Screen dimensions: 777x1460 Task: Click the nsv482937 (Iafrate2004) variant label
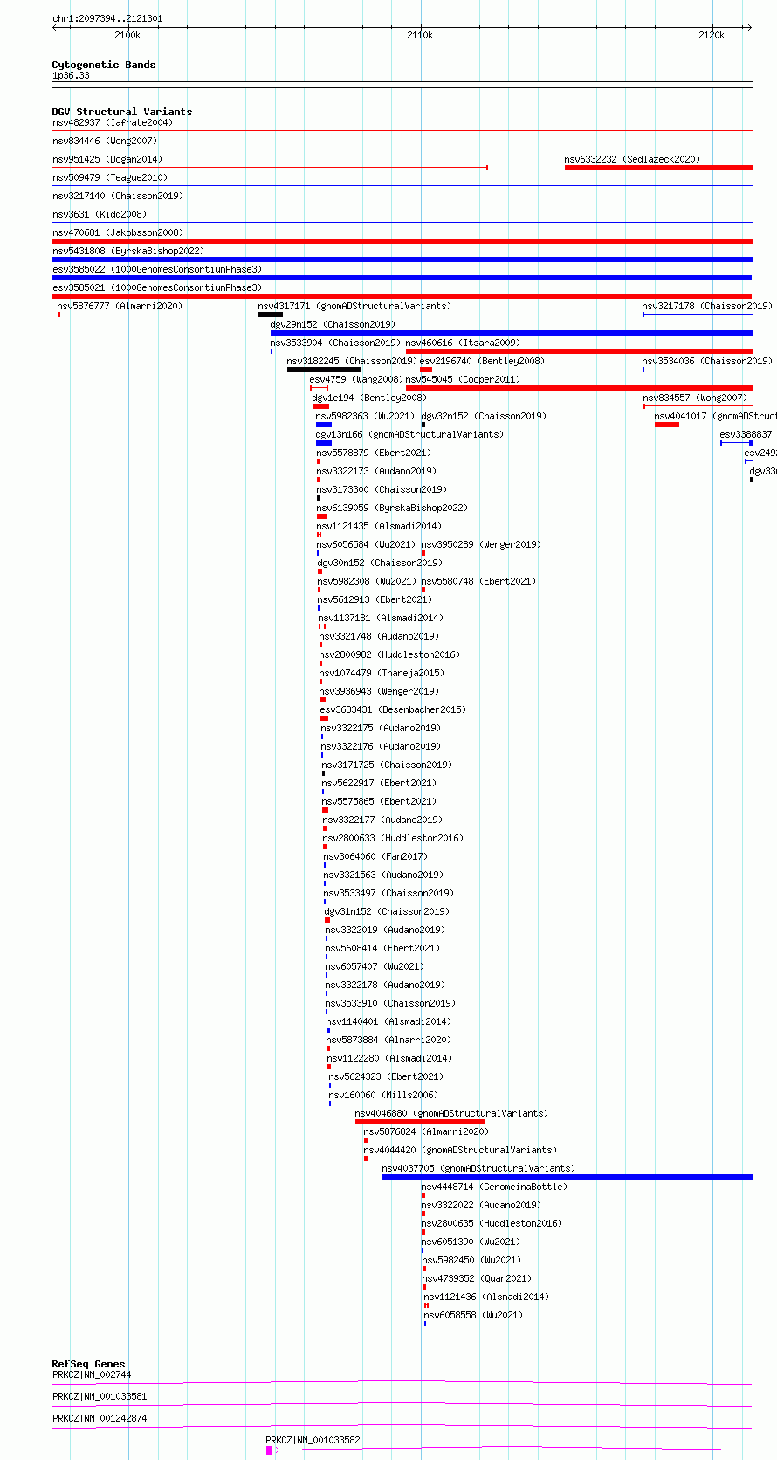click(x=113, y=122)
